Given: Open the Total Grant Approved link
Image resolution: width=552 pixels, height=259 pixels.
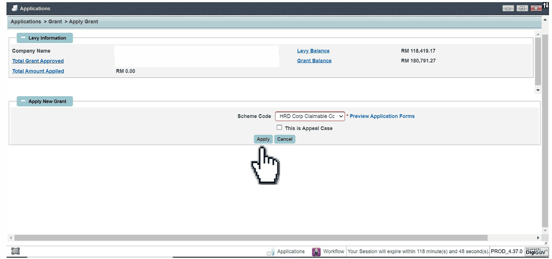Looking at the screenshot, I should click(x=38, y=61).
